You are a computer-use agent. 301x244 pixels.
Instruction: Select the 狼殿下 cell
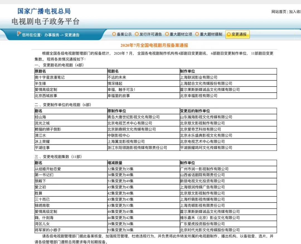[71, 181]
